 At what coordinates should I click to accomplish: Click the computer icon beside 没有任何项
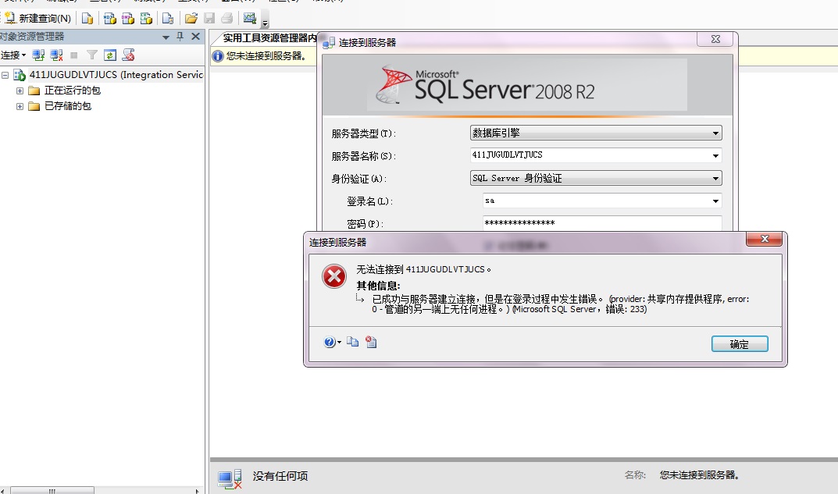point(230,479)
